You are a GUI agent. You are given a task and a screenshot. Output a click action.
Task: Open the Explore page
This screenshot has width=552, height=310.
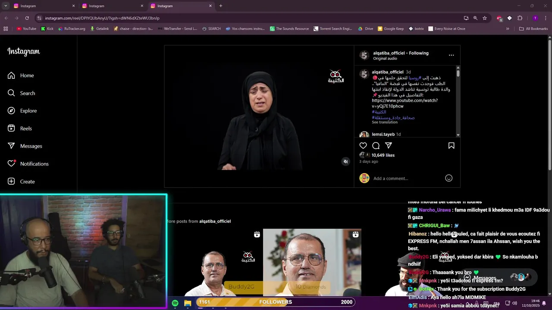[22, 111]
